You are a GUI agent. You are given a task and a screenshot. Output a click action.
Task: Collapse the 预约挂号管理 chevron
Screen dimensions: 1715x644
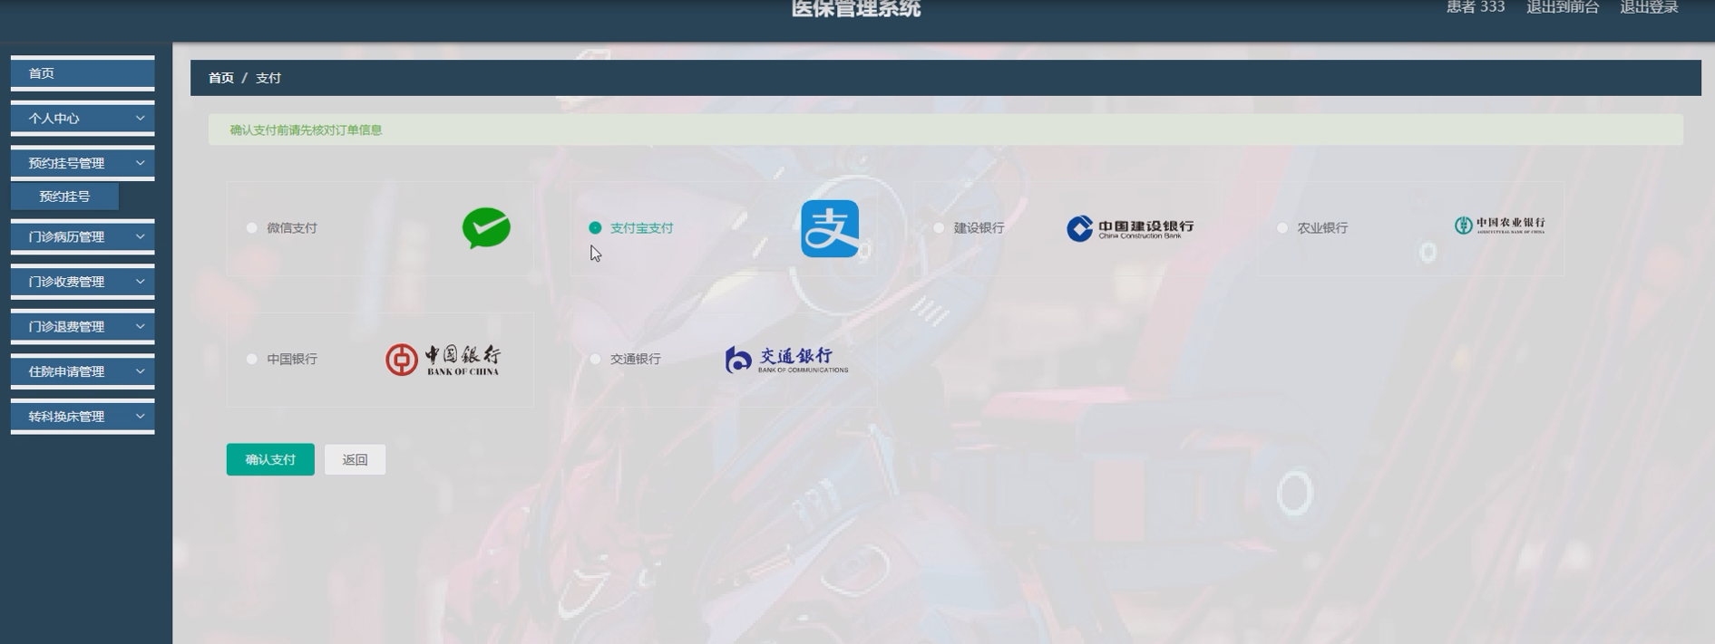point(140,163)
